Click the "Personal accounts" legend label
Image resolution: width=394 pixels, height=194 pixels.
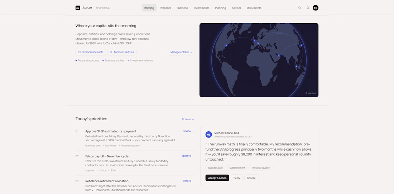click(x=88, y=60)
